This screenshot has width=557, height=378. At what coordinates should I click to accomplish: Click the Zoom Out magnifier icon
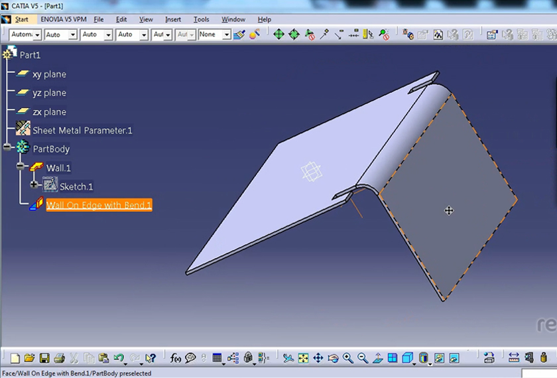coord(363,358)
